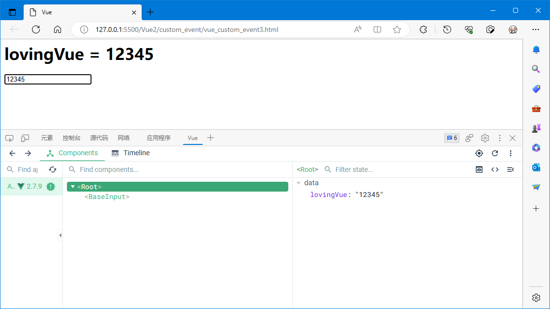
Task: Open the 源代码 DevTools tab
Action: [99, 138]
